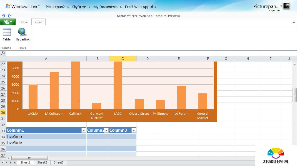The height and width of the screenshot is (166, 297).
Task: Select row 30 header
Action: [x=3, y=113]
